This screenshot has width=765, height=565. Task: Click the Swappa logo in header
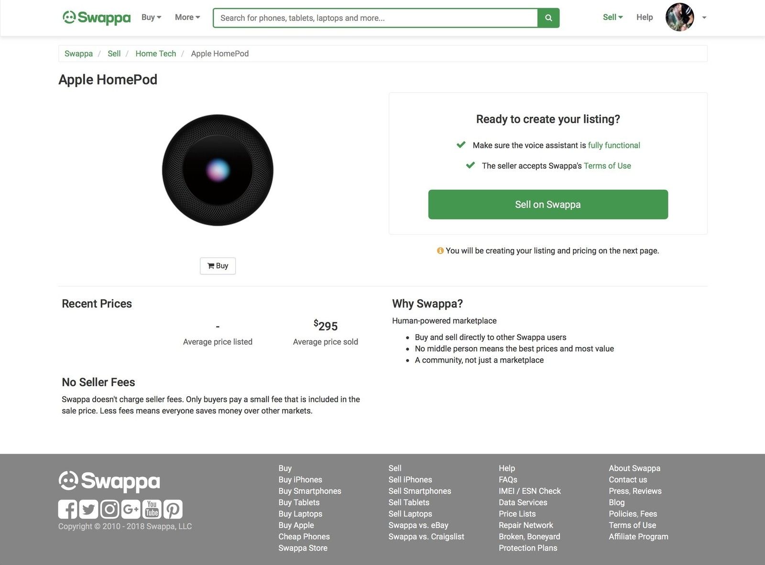(x=97, y=18)
